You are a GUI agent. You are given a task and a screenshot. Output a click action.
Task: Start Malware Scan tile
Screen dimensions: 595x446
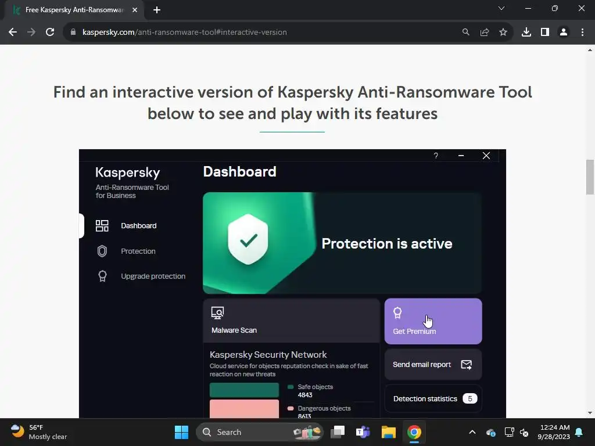tap(292, 321)
